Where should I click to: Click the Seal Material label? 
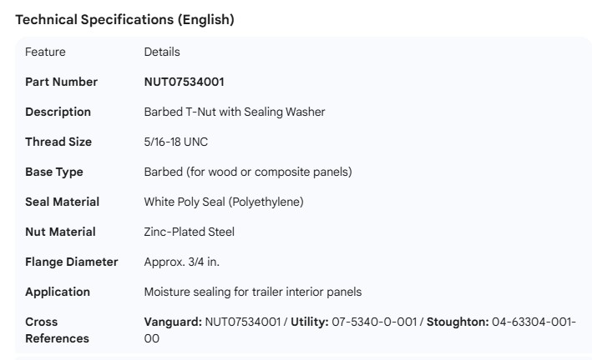pyautogui.click(x=62, y=202)
